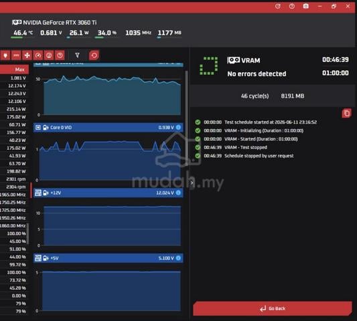Click the green dotted VRAM test status icon
The width and height of the screenshot is (357, 321).
(x=208, y=66)
